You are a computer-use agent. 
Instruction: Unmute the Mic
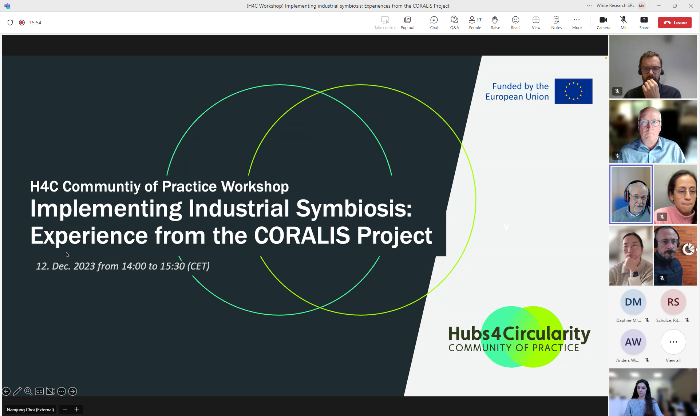click(624, 23)
